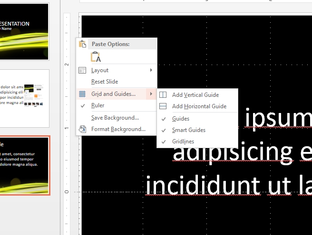Click the Add Vertical Guide icon
The image size is (312, 235).
pyautogui.click(x=163, y=95)
